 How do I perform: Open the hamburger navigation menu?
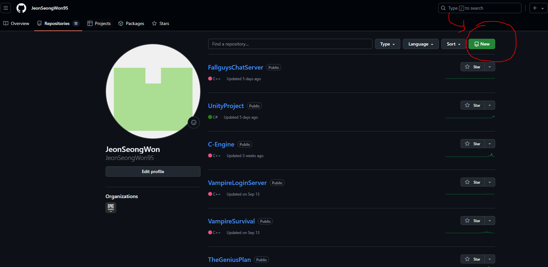(x=6, y=8)
